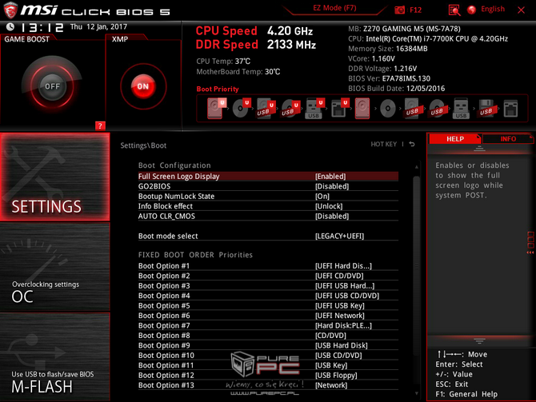536x402 pixels.
Task: Close the BIOS with the red X
Action: point(521,10)
